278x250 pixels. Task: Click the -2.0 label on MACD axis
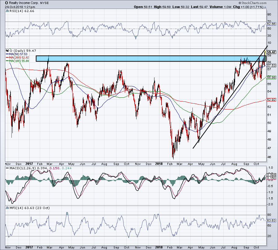[270, 204]
